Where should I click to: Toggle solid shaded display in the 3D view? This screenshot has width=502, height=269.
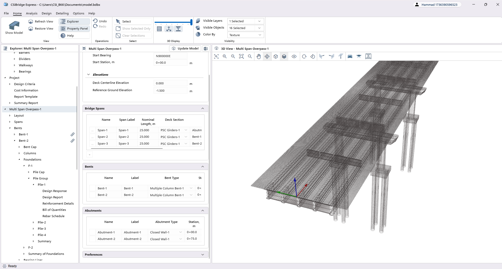click(x=284, y=56)
